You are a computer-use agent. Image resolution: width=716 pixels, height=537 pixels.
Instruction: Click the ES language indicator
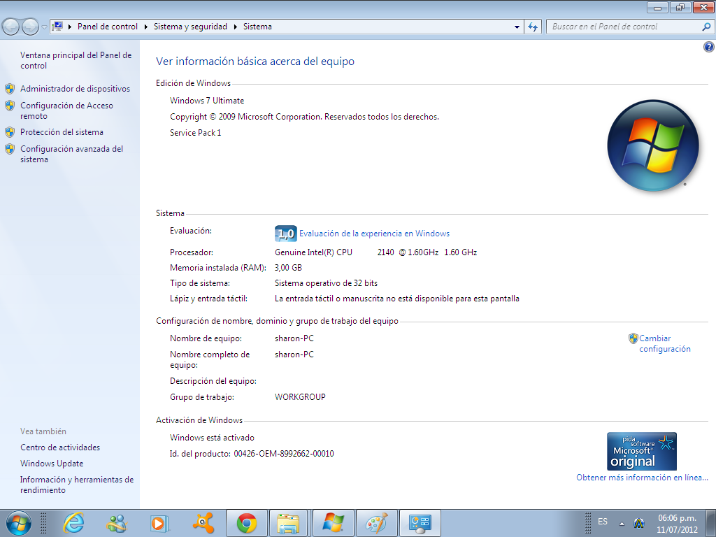click(x=603, y=522)
